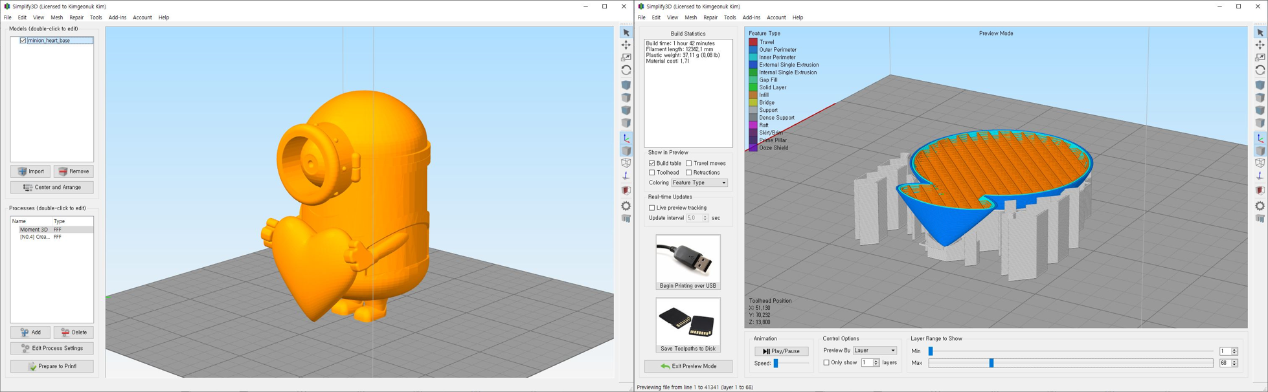The height and width of the screenshot is (392, 1268).
Task: Switch to wireframe rendering in left window toolbar
Action: click(626, 163)
